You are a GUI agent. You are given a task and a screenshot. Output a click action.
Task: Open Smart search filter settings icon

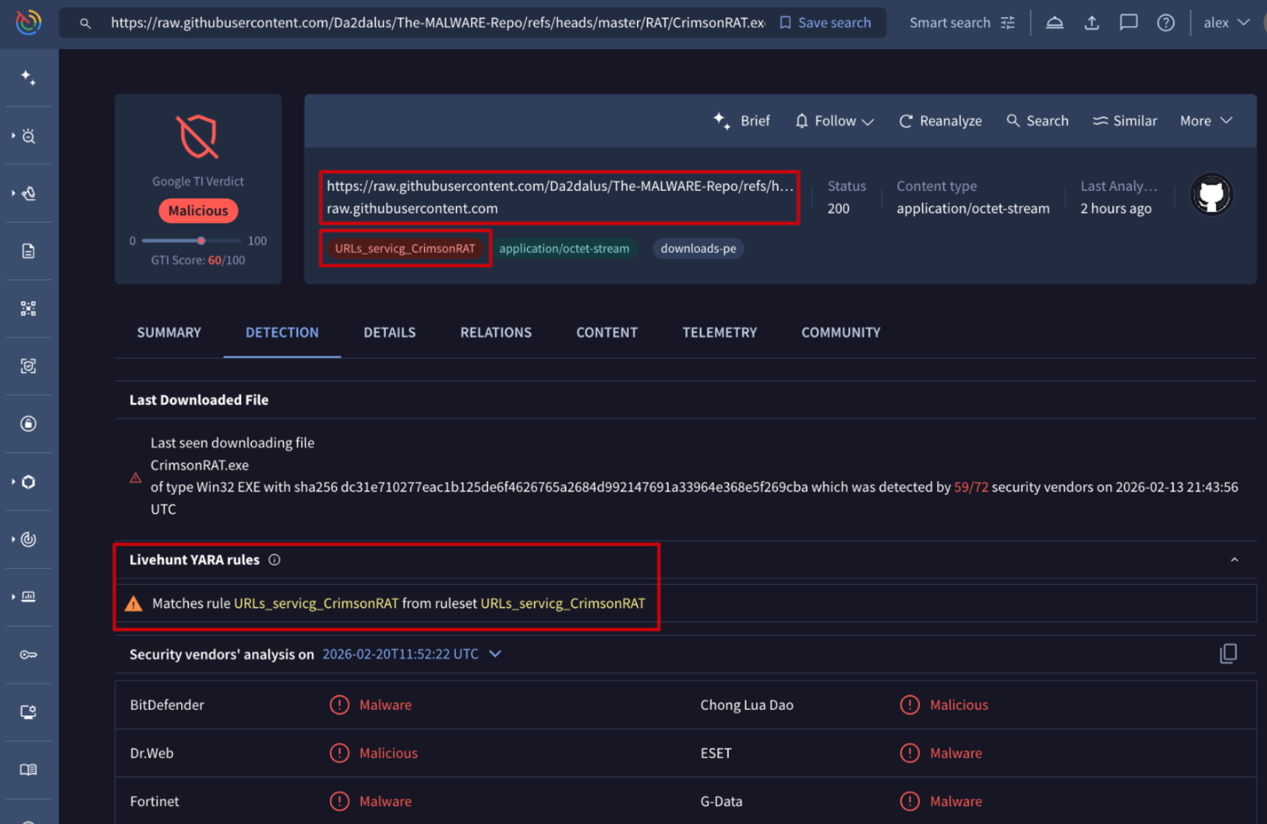(x=1008, y=23)
